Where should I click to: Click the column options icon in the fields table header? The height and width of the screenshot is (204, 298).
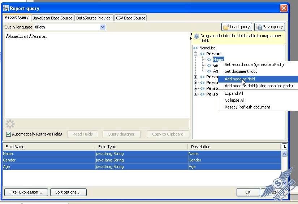(284, 147)
